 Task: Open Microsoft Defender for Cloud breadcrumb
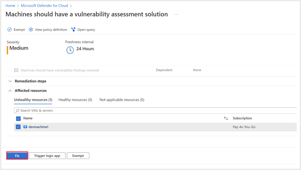click(x=44, y=6)
